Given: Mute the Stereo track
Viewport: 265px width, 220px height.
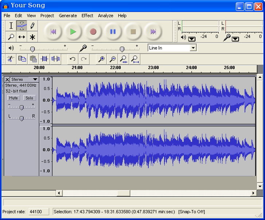Looking at the screenshot, I should (13, 98).
